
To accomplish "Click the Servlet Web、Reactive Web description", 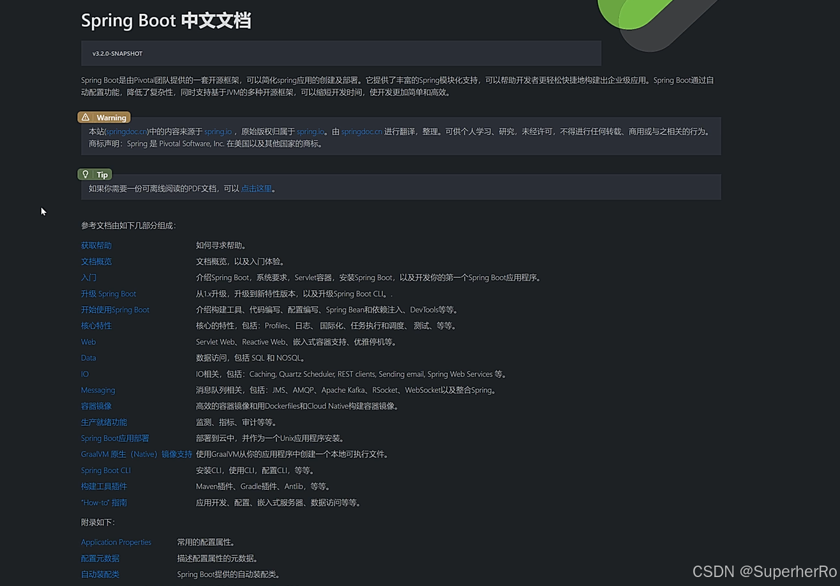I will point(297,342).
